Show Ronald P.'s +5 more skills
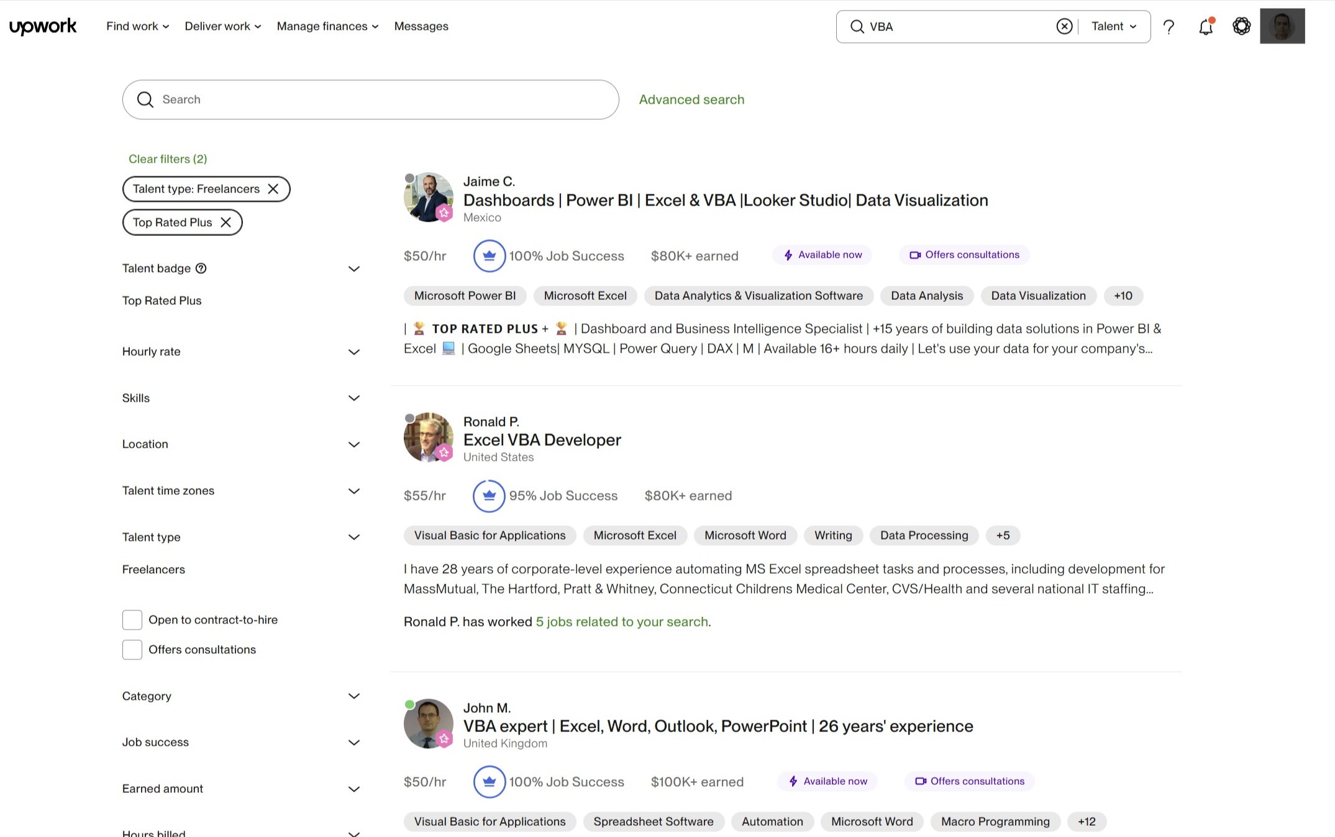This screenshot has height=837, width=1335. click(1003, 535)
